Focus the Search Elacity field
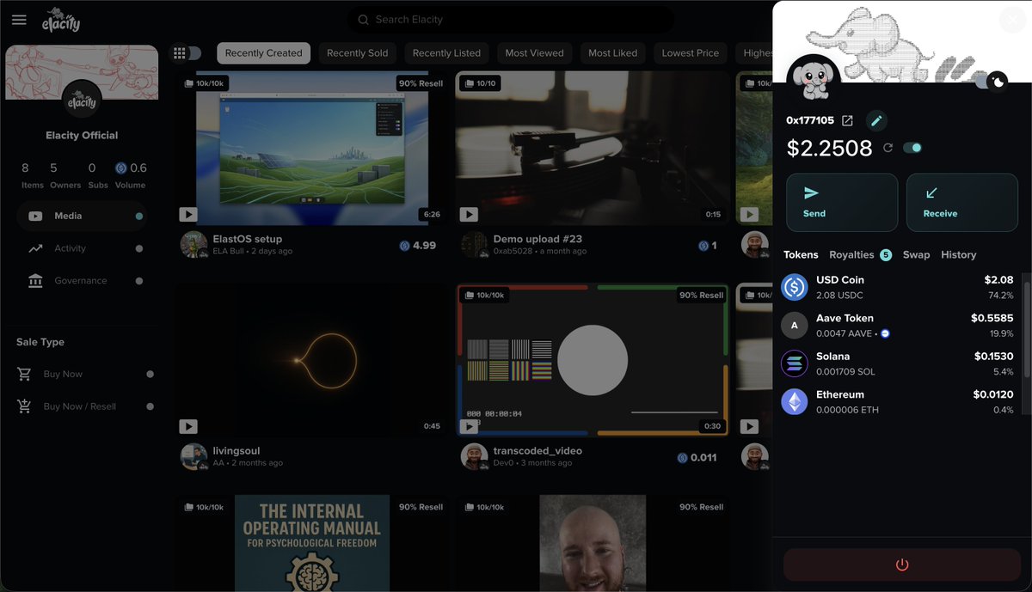 (511, 20)
